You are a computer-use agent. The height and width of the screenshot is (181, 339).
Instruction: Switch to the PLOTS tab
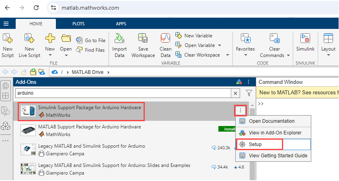(78, 24)
